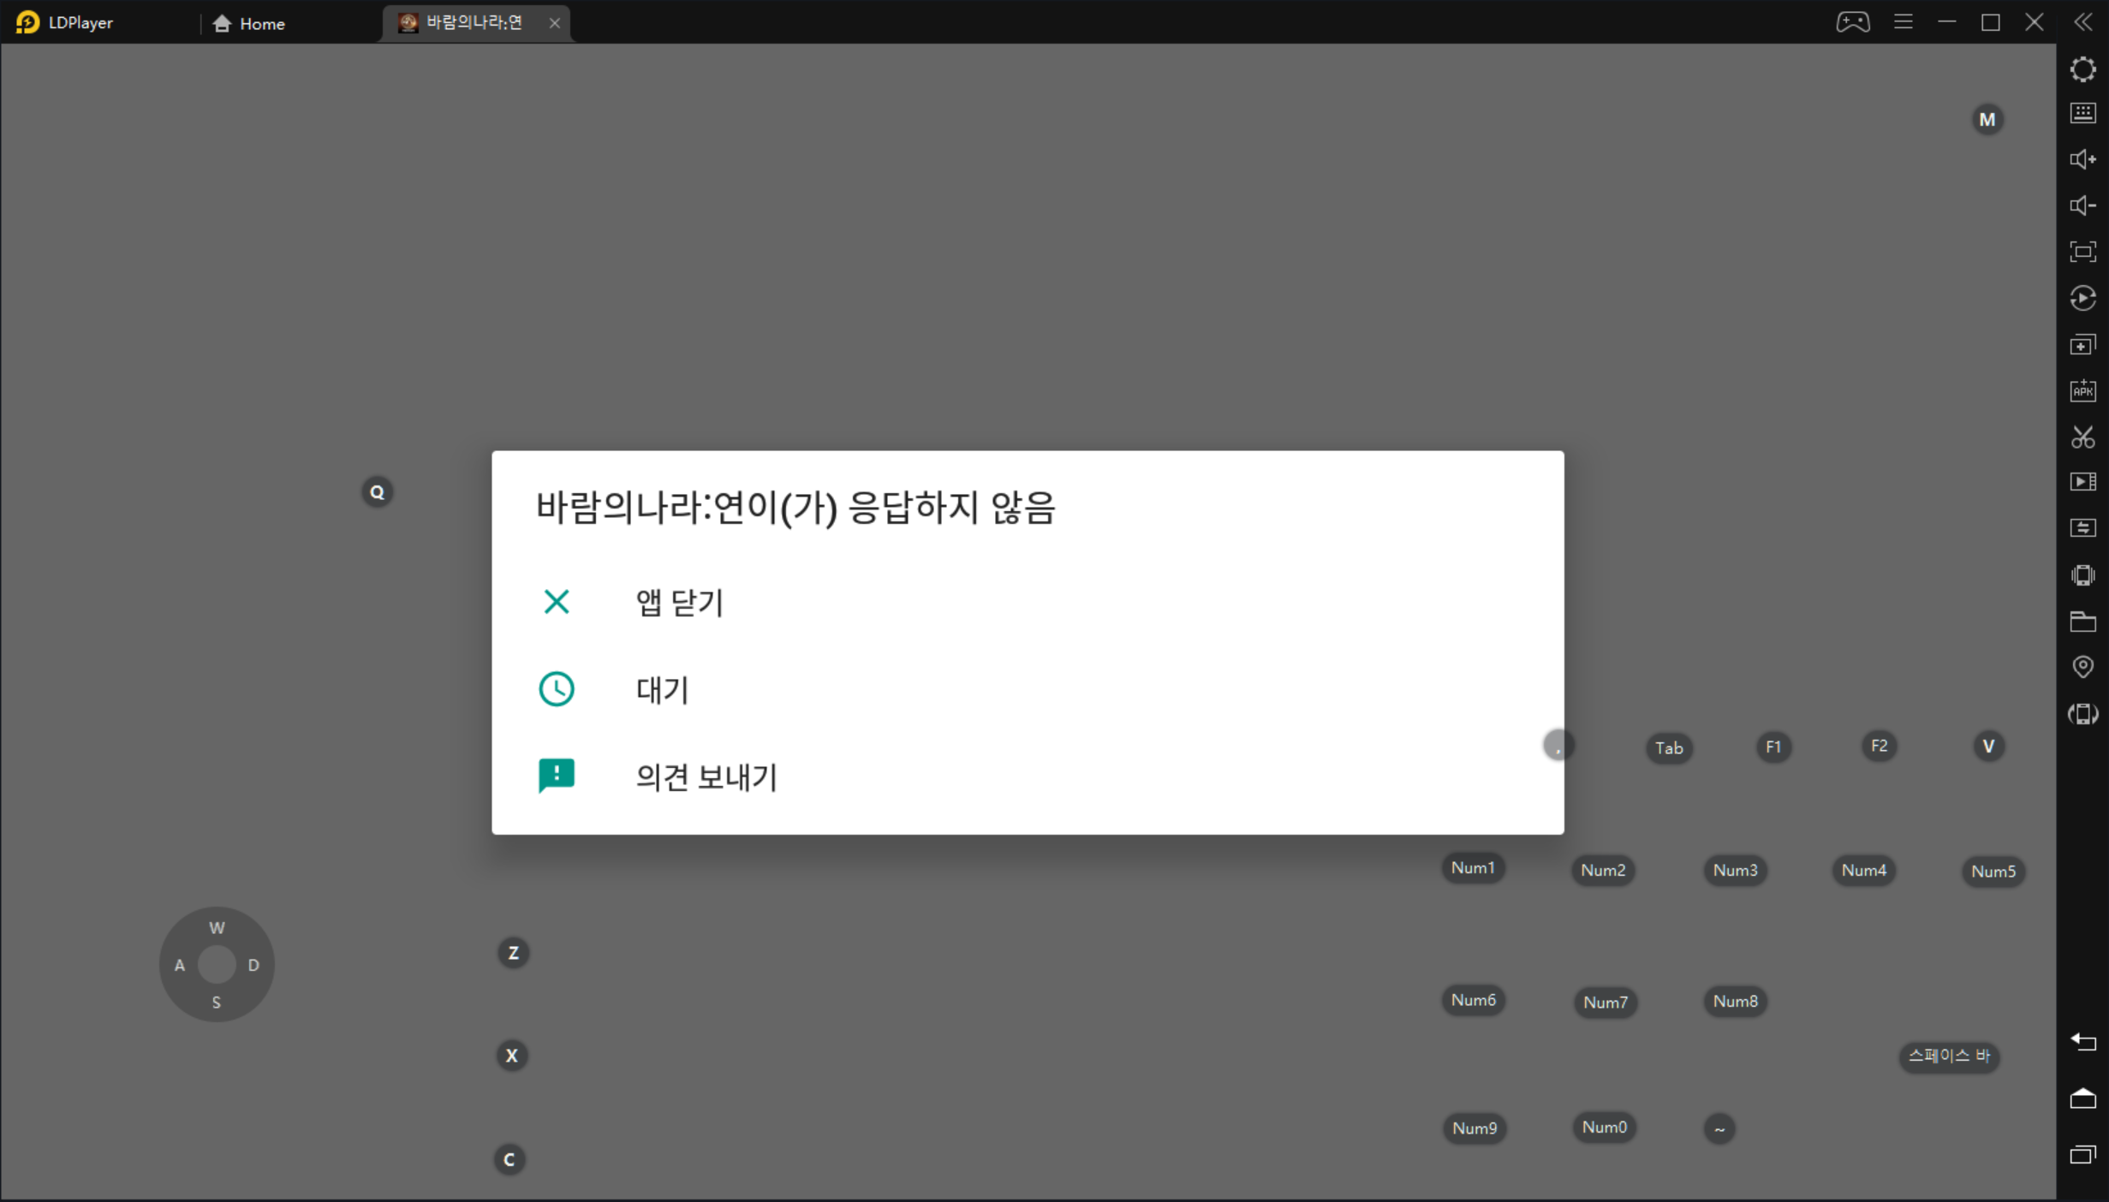Click the Num6 key overlay

coord(1474,1000)
